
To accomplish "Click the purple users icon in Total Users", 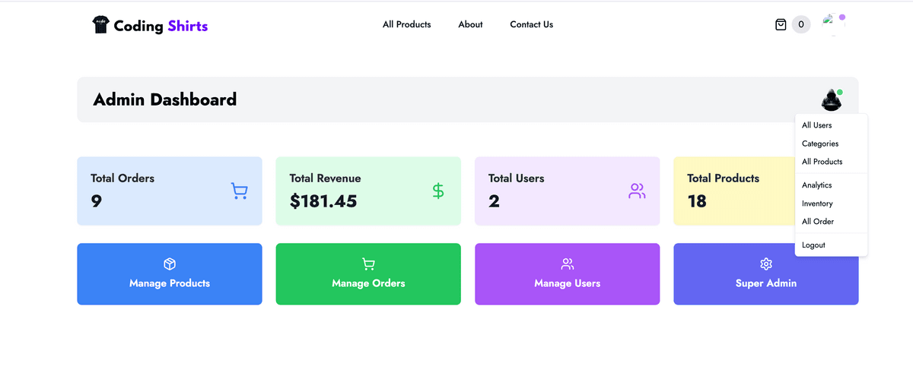I will click(x=637, y=191).
